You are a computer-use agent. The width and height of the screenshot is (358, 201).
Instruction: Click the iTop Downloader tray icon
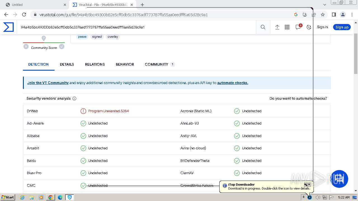[x=310, y=197]
